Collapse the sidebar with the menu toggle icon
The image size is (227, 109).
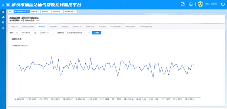(3, 5)
